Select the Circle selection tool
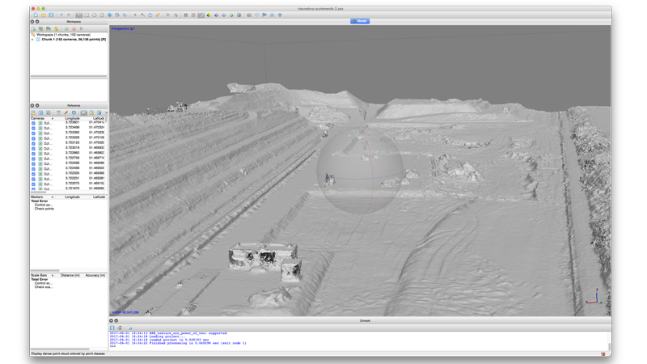Viewport: 647px width, 364px height. pyautogui.click(x=95, y=15)
